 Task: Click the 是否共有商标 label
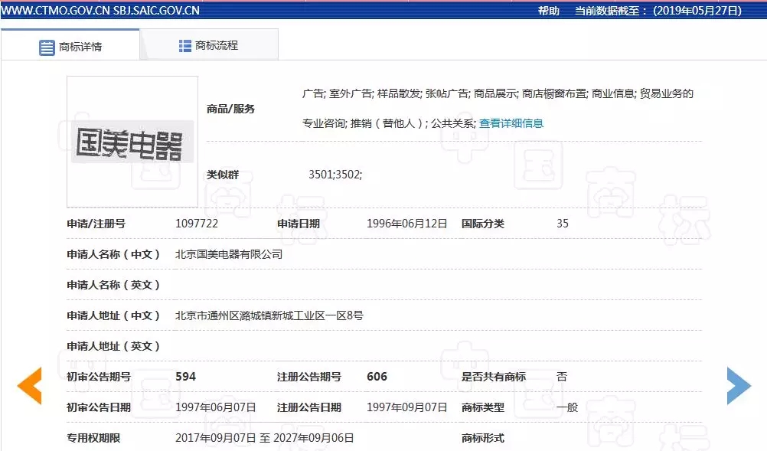pos(494,377)
